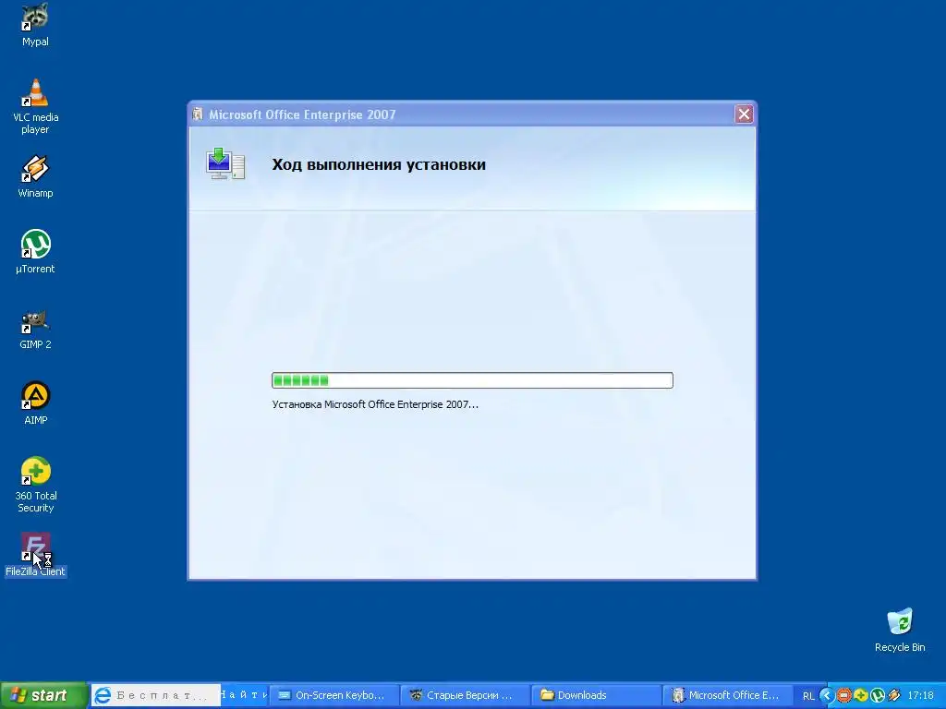Click the Office setup title bar icon

point(198,114)
